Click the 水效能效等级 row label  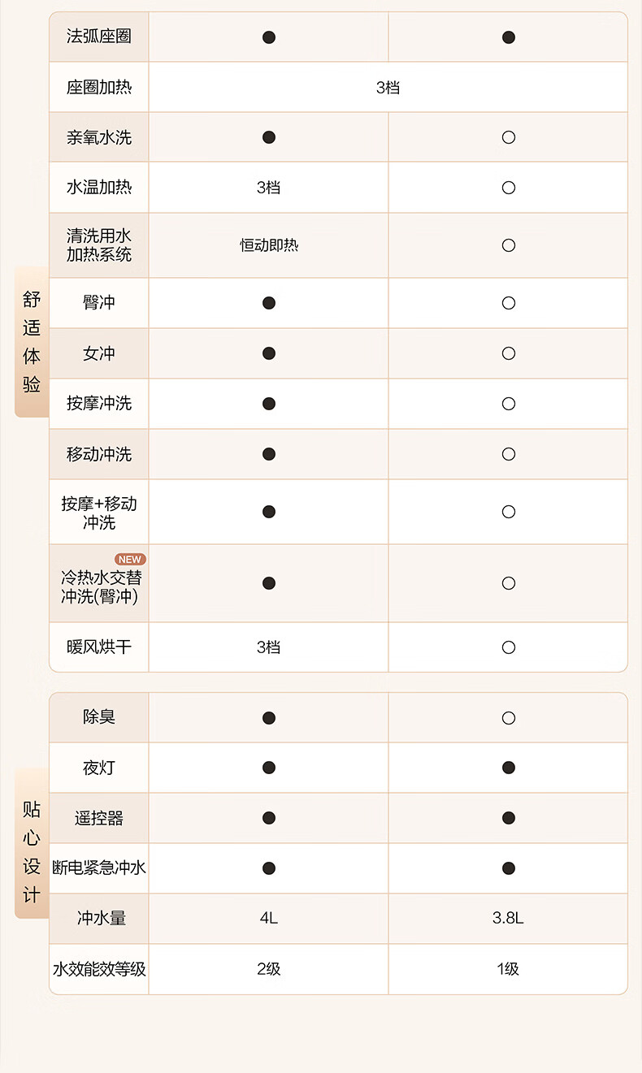(x=99, y=969)
